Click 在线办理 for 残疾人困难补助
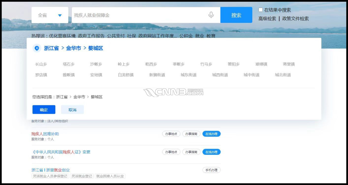 tap(211, 134)
